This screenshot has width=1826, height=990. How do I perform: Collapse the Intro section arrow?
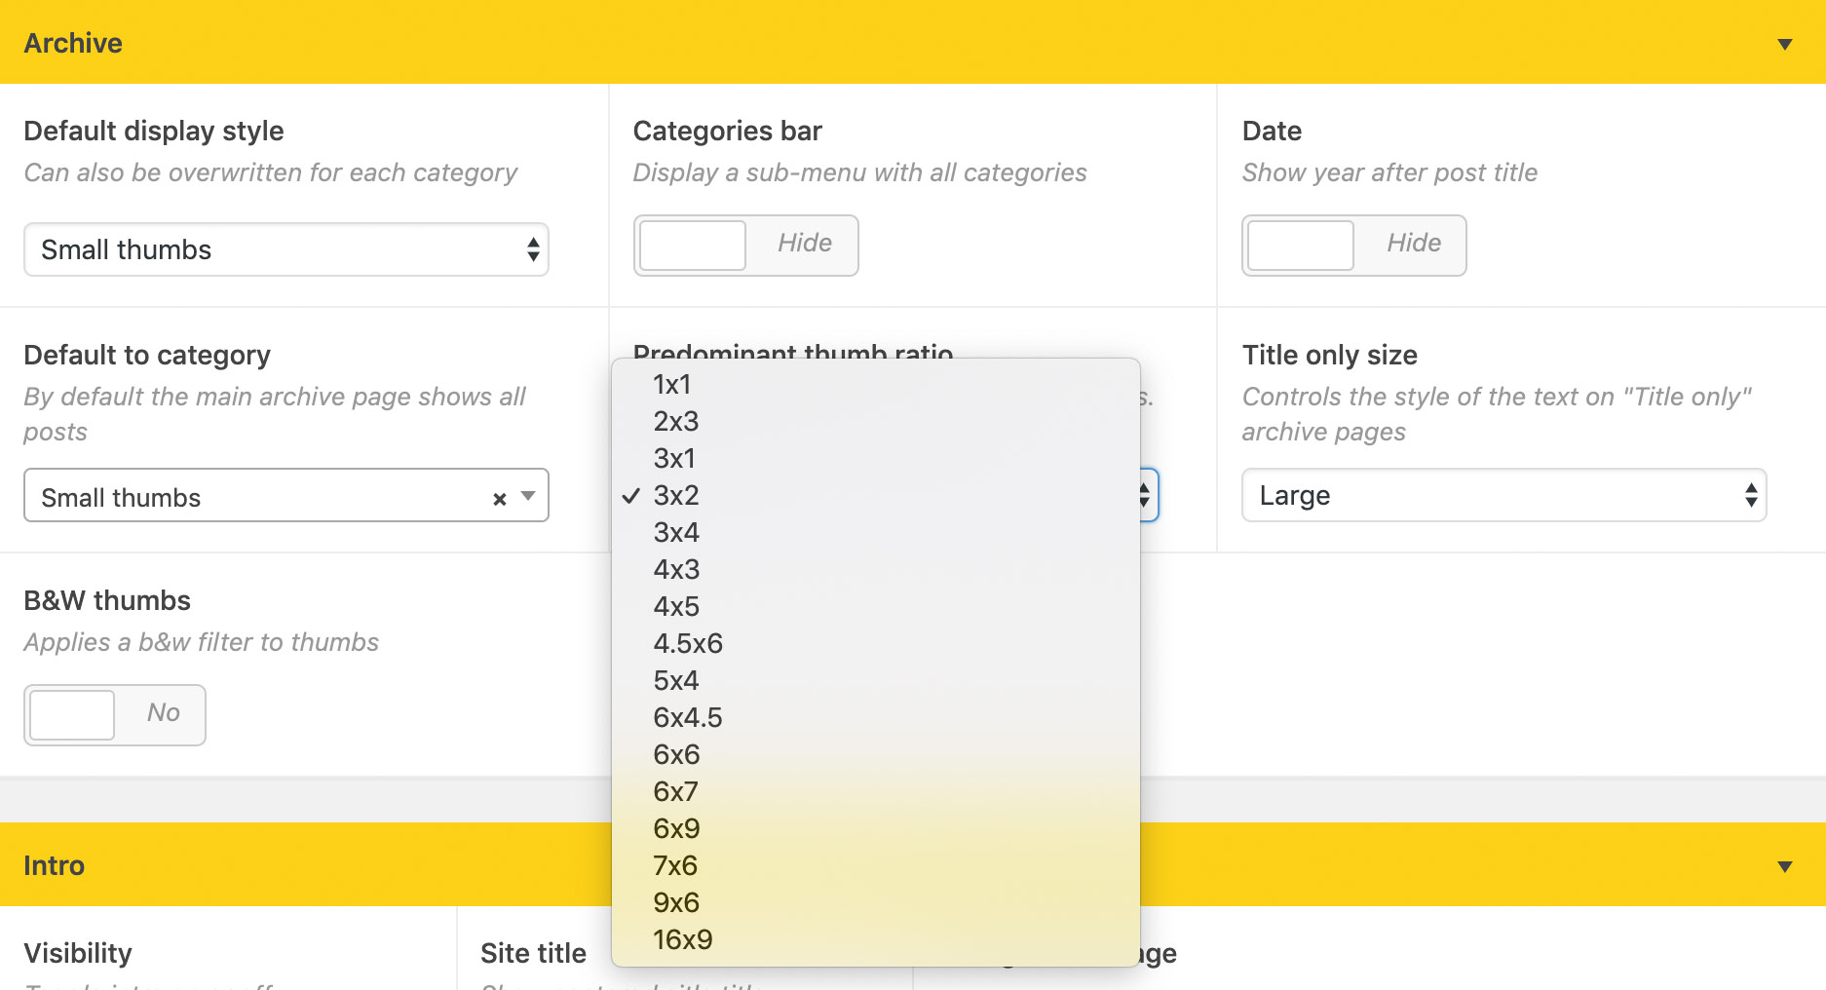click(x=1784, y=866)
